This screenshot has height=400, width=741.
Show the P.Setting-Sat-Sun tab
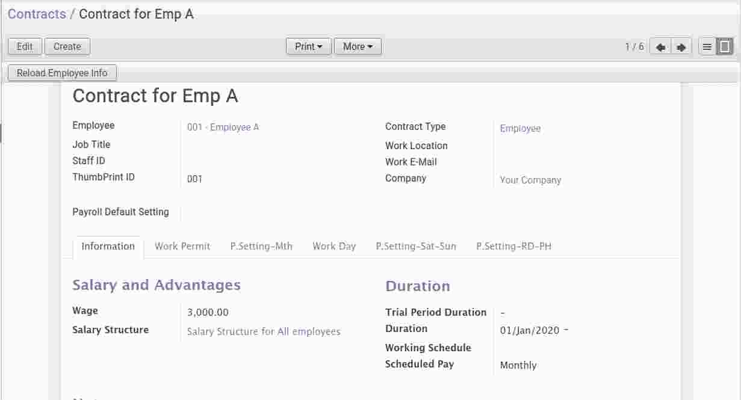tap(416, 246)
